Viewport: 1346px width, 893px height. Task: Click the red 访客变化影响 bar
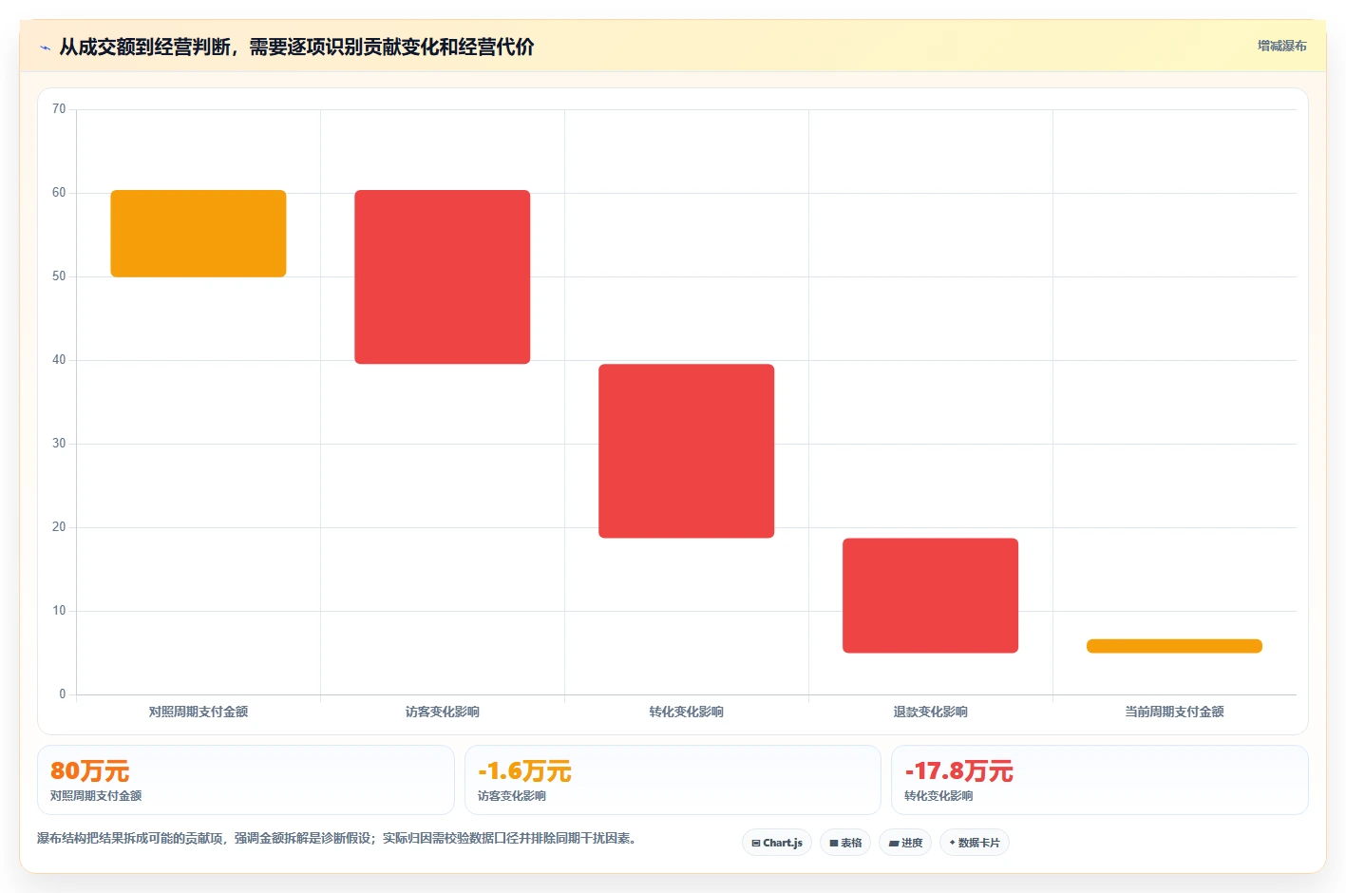(443, 276)
